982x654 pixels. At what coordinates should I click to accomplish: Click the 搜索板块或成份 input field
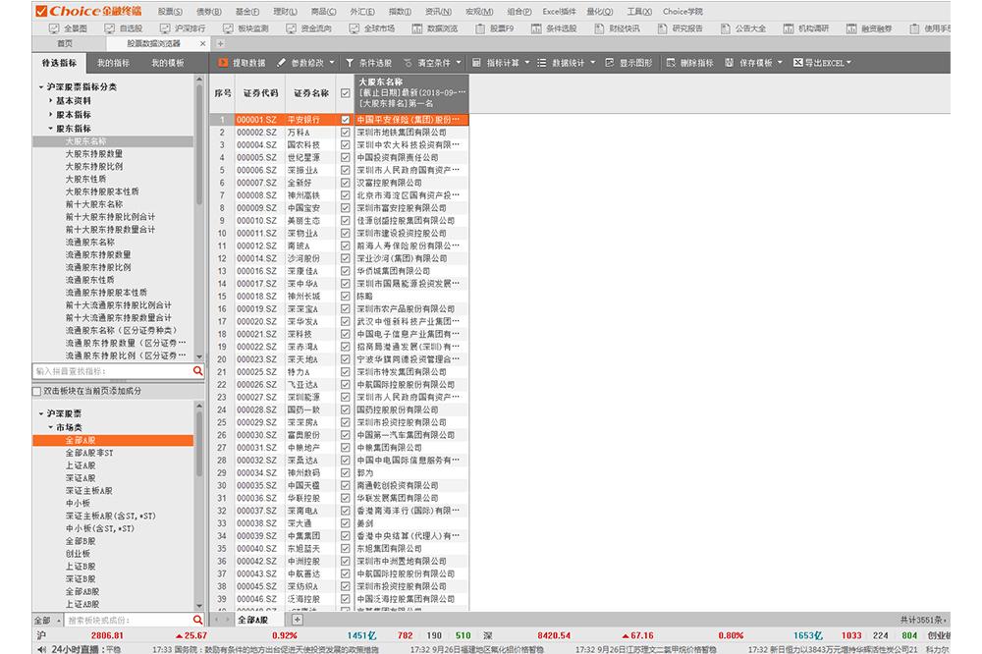point(129,621)
